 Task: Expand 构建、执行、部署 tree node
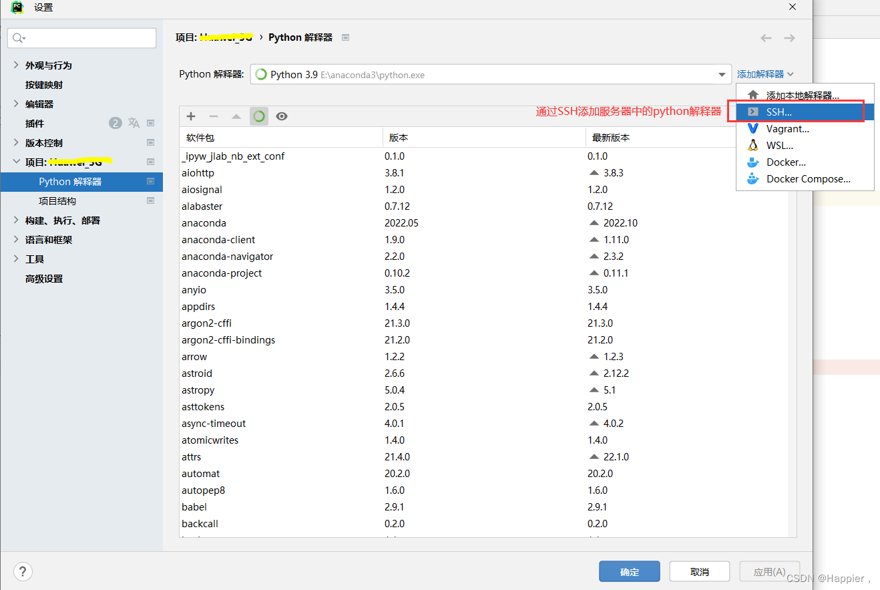click(x=16, y=220)
